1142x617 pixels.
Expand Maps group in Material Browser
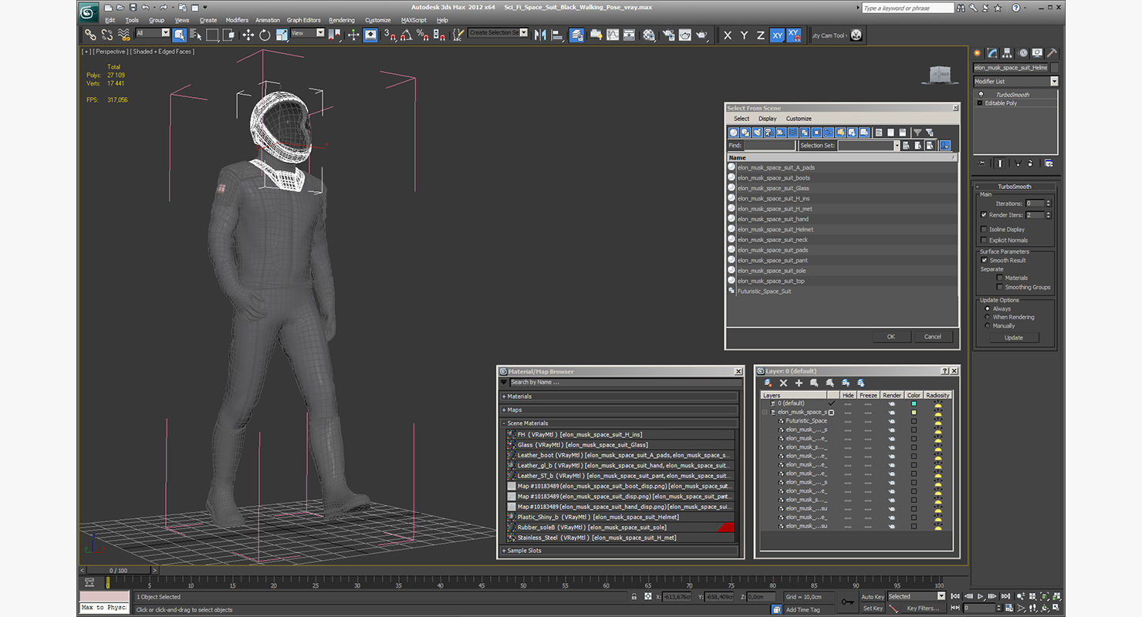click(x=620, y=410)
